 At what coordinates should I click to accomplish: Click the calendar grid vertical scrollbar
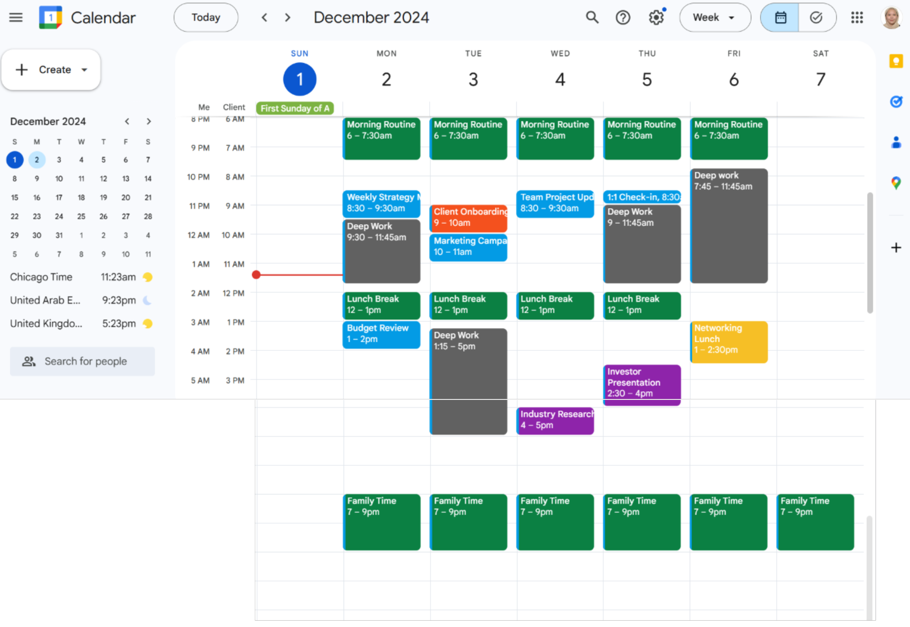pos(870,253)
